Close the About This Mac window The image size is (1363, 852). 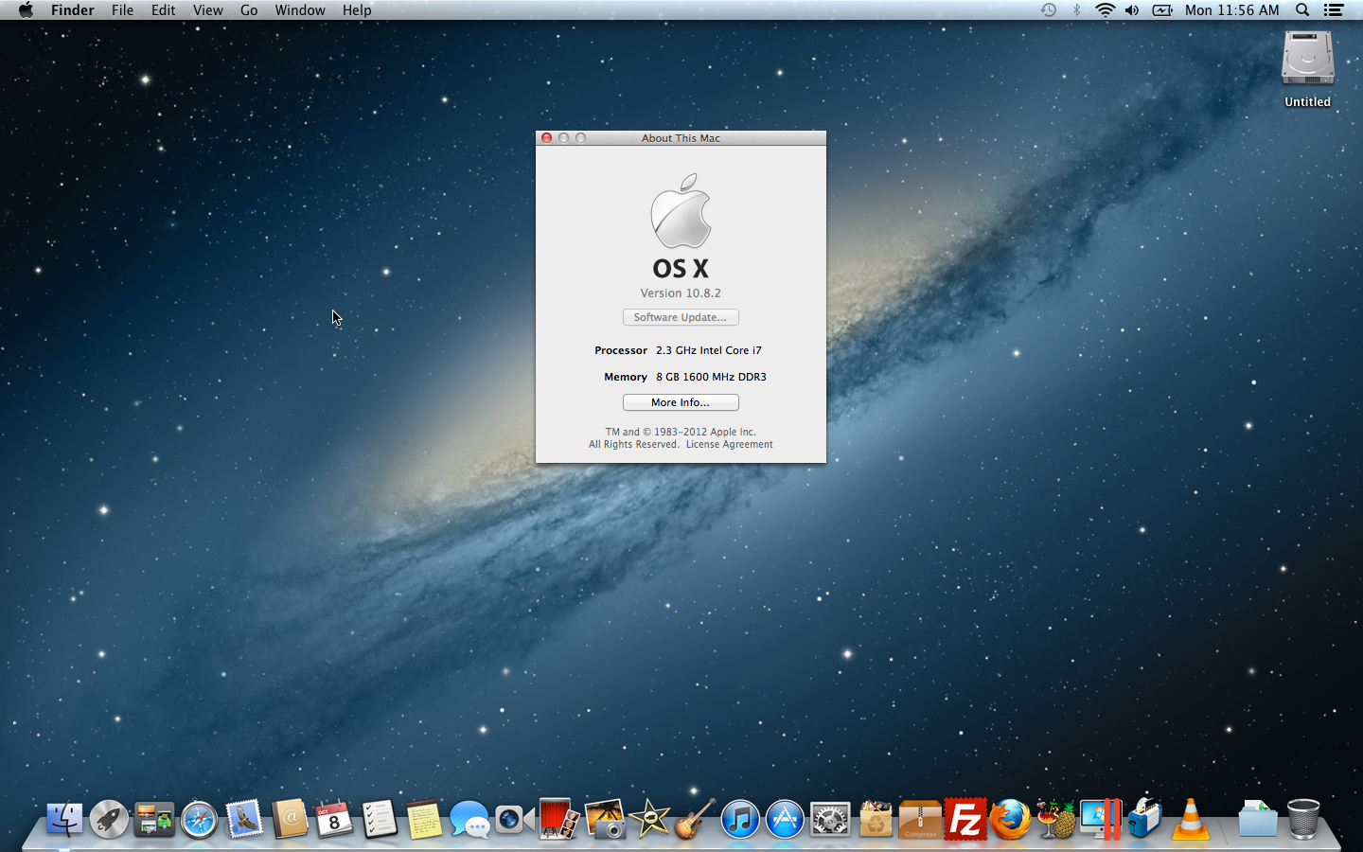[x=547, y=138]
